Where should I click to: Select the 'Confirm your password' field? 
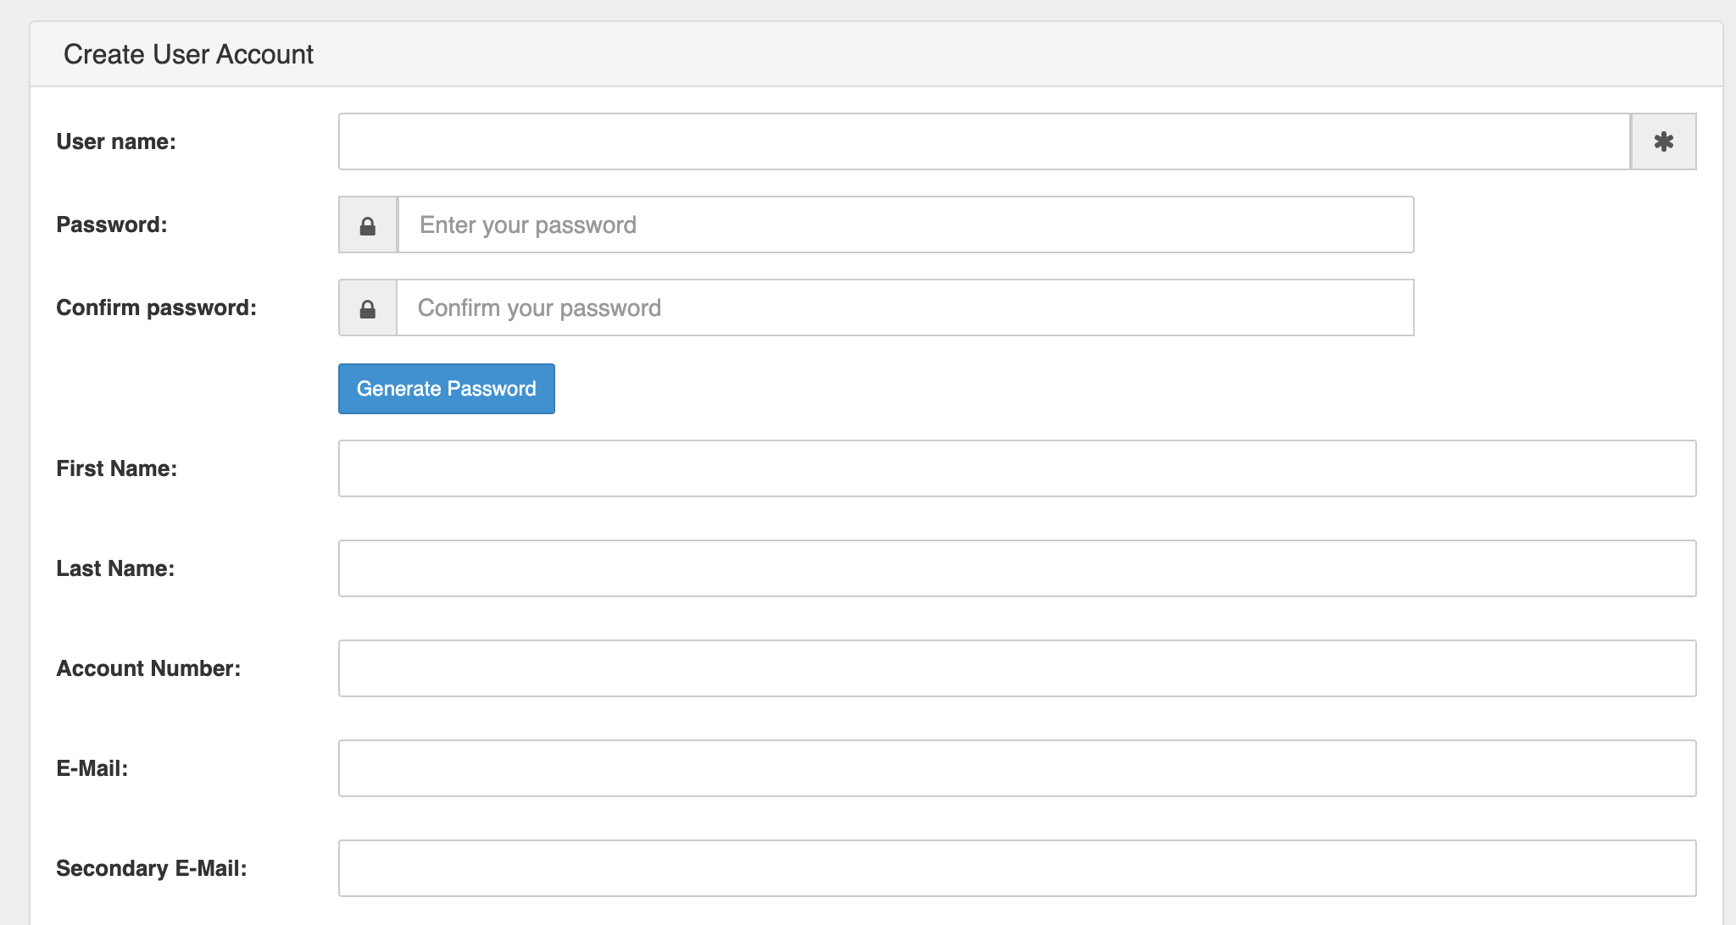(904, 308)
